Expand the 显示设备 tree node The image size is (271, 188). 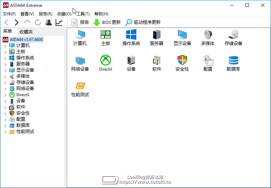tap(5, 71)
